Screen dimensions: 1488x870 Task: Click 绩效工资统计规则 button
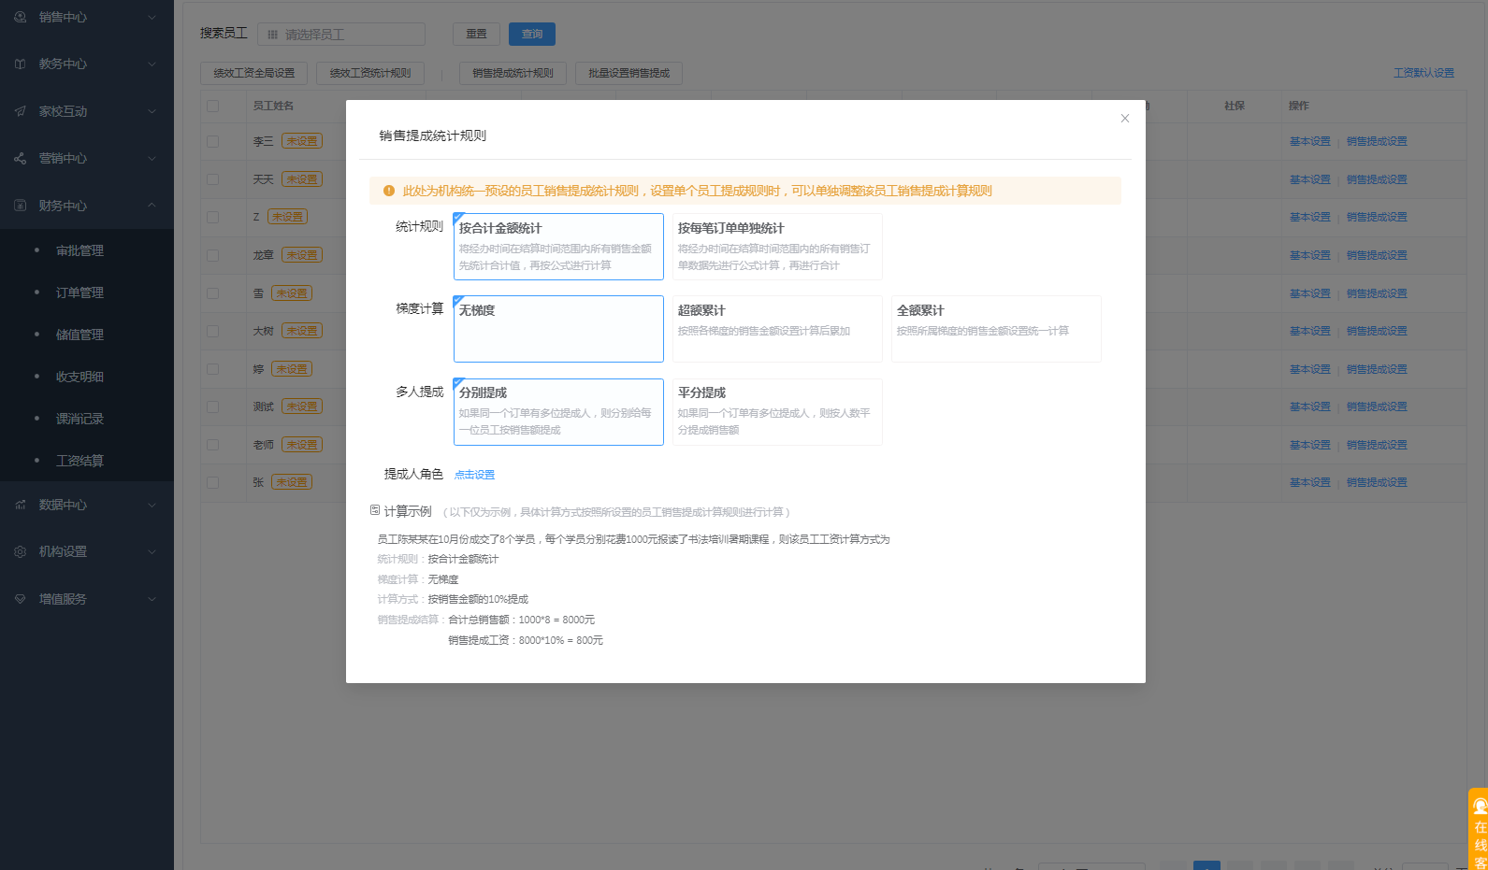[x=370, y=73]
